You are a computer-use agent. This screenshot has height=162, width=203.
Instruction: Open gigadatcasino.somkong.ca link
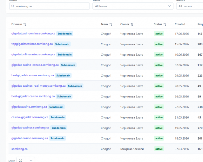point(29,107)
